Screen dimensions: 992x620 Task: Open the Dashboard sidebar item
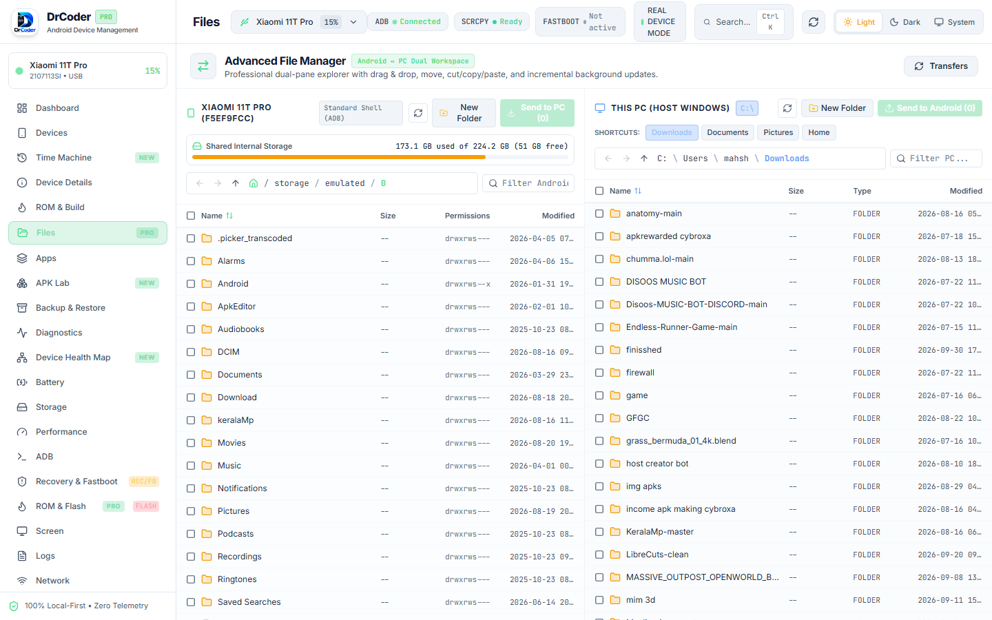(x=87, y=108)
